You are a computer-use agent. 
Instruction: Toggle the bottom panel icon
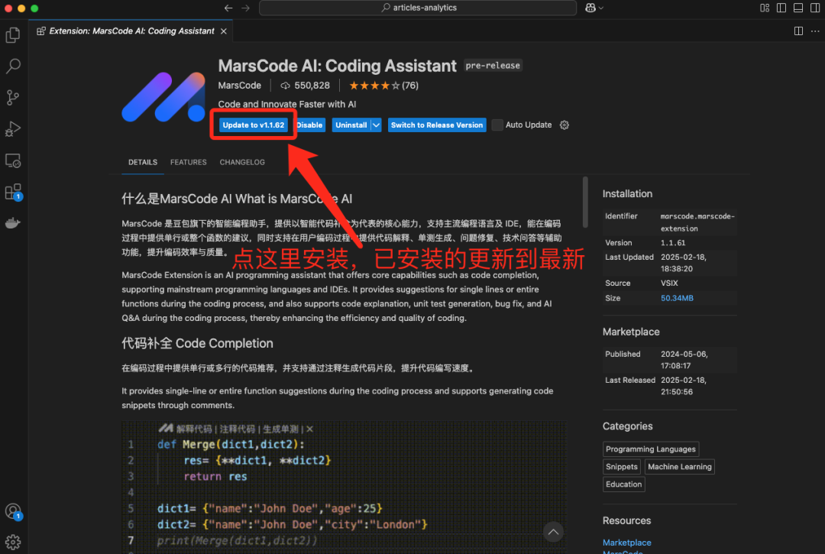click(798, 8)
